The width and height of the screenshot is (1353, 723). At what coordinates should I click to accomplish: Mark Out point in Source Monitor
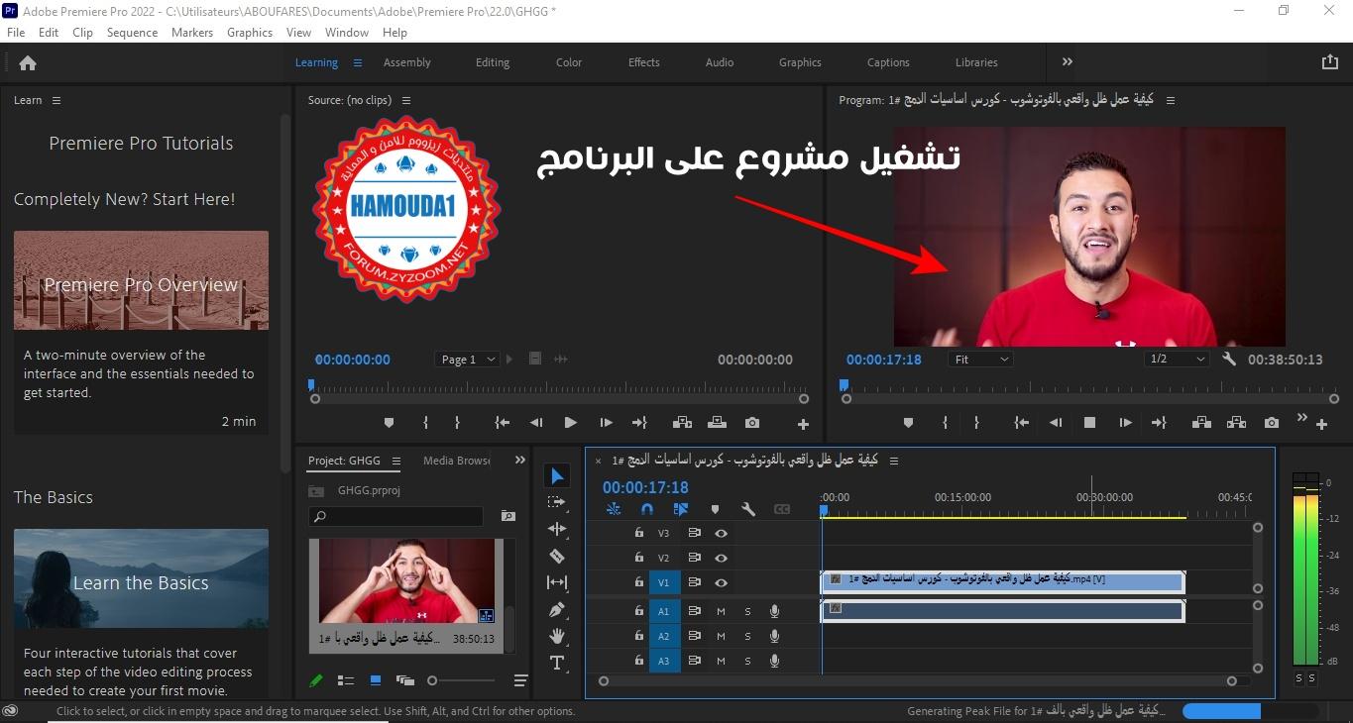457,423
